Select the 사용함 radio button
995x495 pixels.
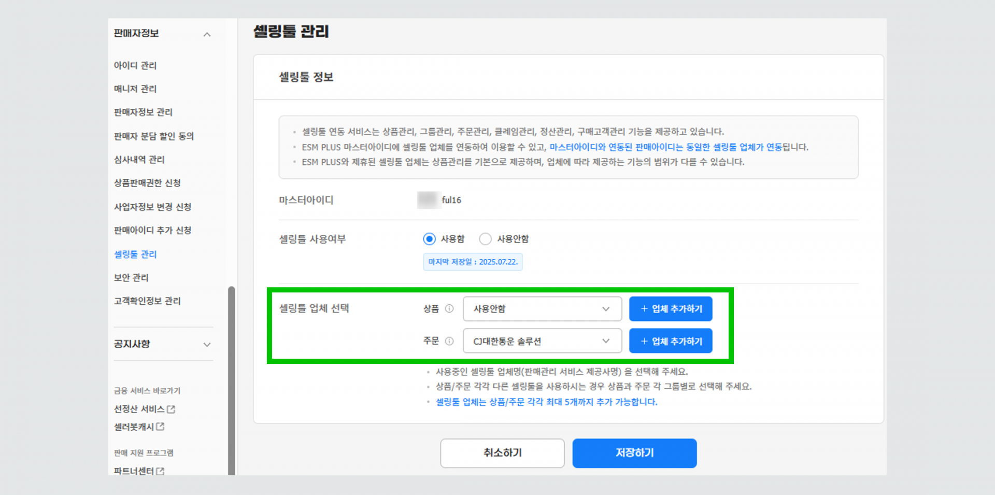(x=429, y=239)
